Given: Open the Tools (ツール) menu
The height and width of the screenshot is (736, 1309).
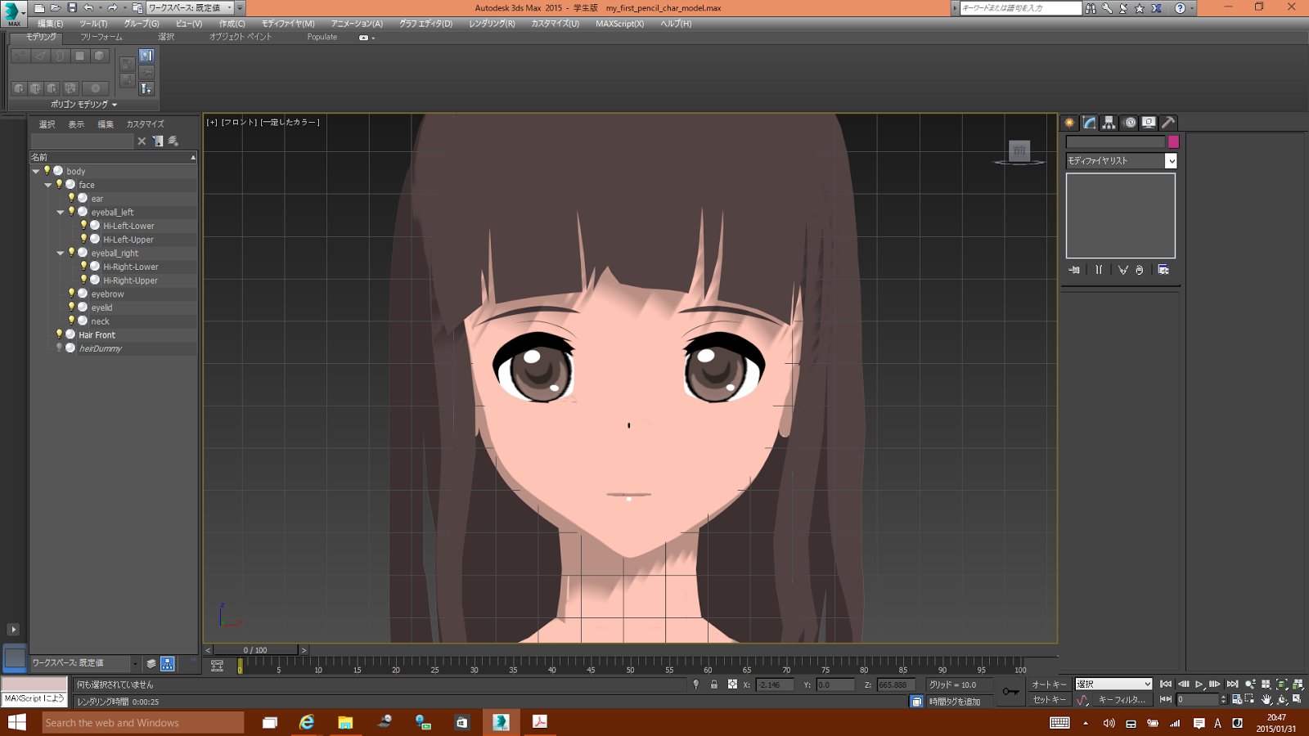Looking at the screenshot, I should 94,24.
